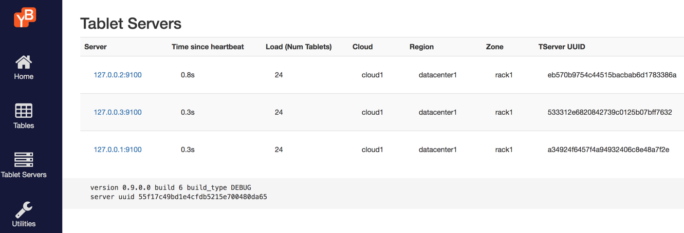This screenshot has height=233, width=684.
Task: Select UUID starting with eb570b97
Action: click(x=612, y=75)
